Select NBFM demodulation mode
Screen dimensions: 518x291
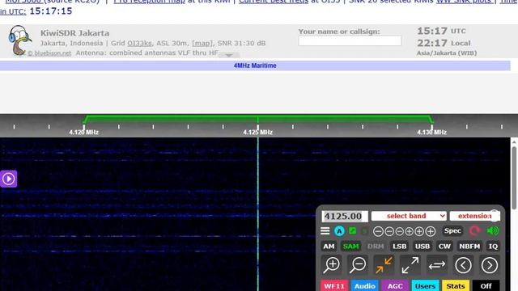point(469,246)
